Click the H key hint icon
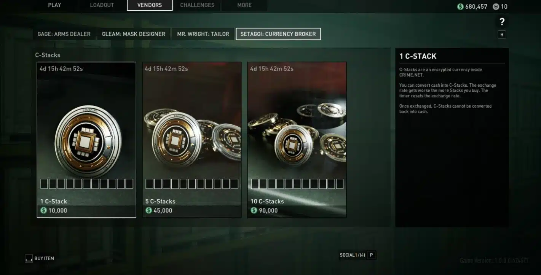The image size is (541, 275). 502,35
